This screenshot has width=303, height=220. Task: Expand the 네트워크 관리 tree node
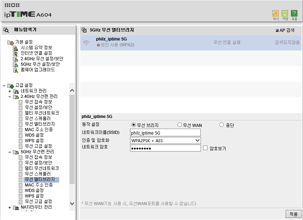coord(10,91)
